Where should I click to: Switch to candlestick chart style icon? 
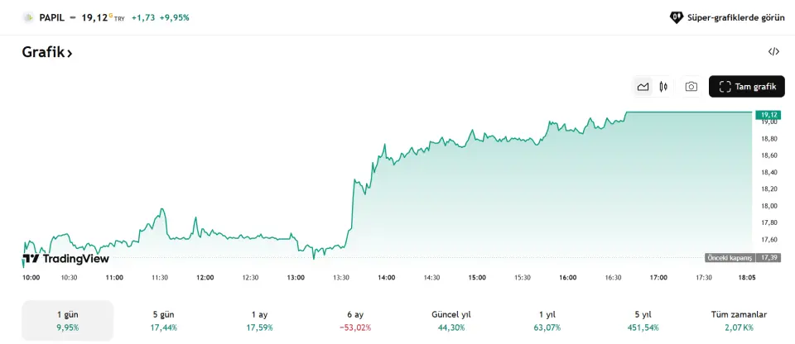pyautogui.click(x=663, y=87)
